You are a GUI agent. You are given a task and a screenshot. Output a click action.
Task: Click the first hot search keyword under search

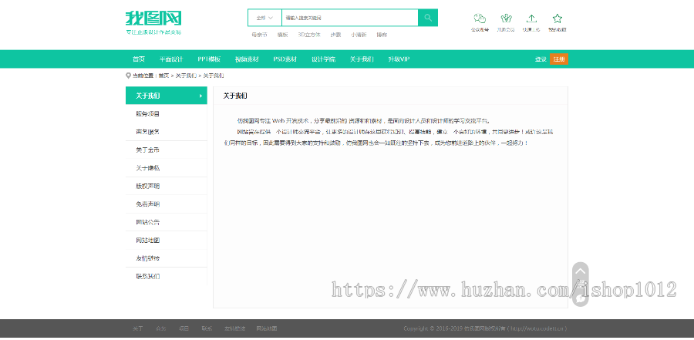pyautogui.click(x=259, y=35)
